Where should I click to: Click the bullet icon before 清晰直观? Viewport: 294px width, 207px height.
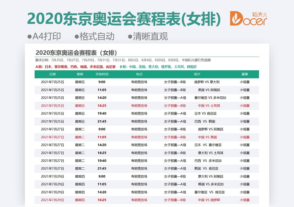click(x=130, y=36)
